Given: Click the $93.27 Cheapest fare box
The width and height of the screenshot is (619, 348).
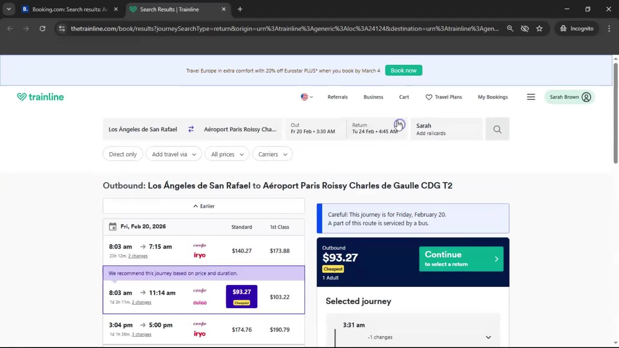Looking at the screenshot, I should [241, 296].
